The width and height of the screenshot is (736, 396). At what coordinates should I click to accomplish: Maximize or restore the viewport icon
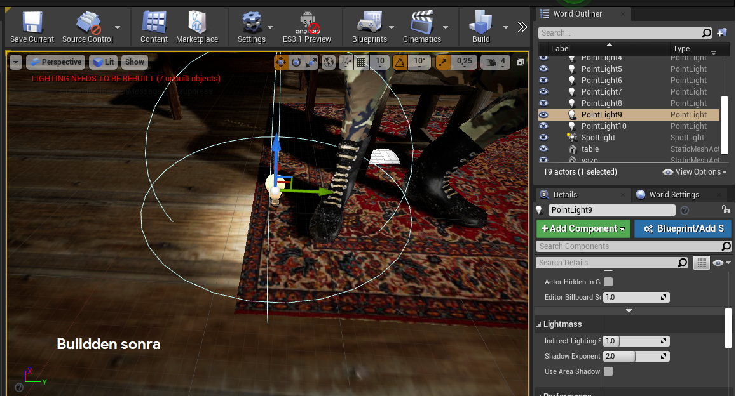(520, 62)
